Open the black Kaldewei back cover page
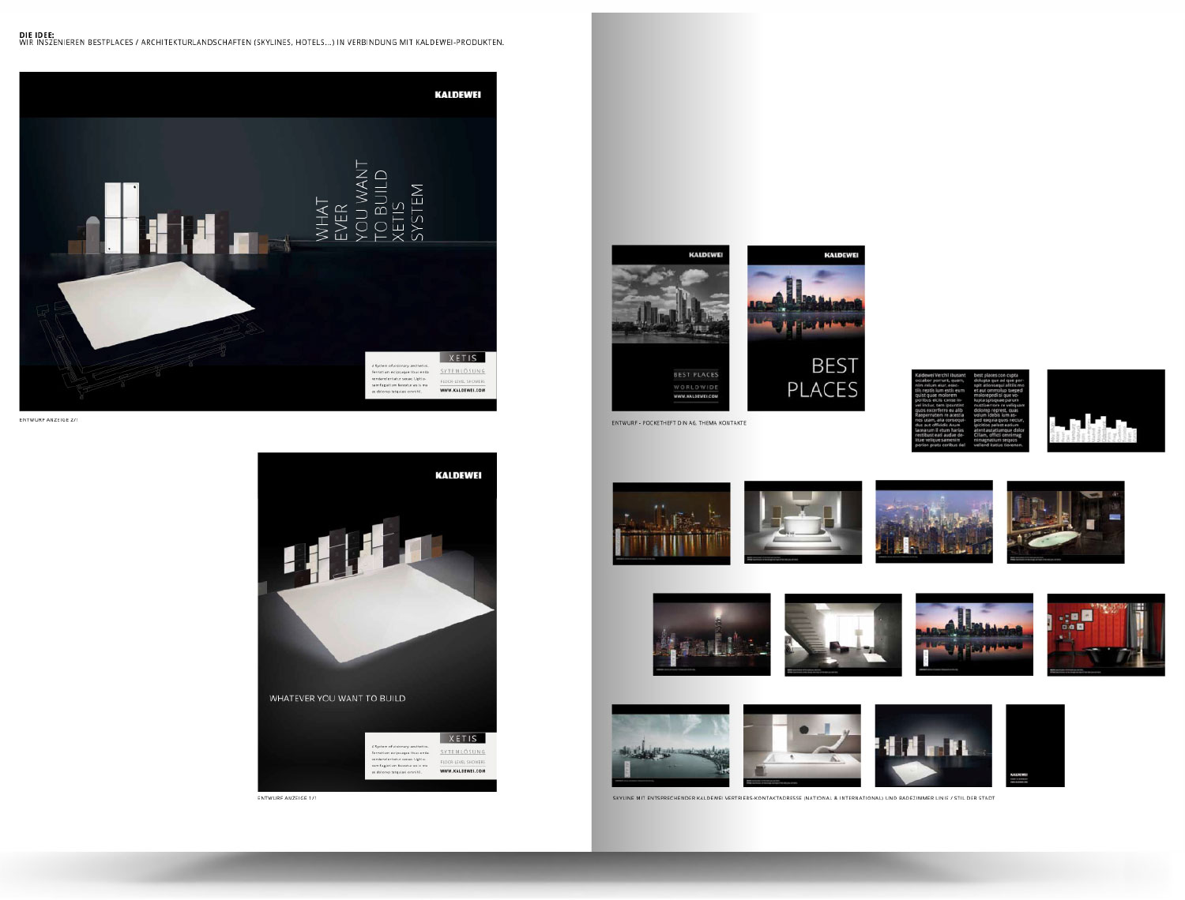 tap(1035, 746)
